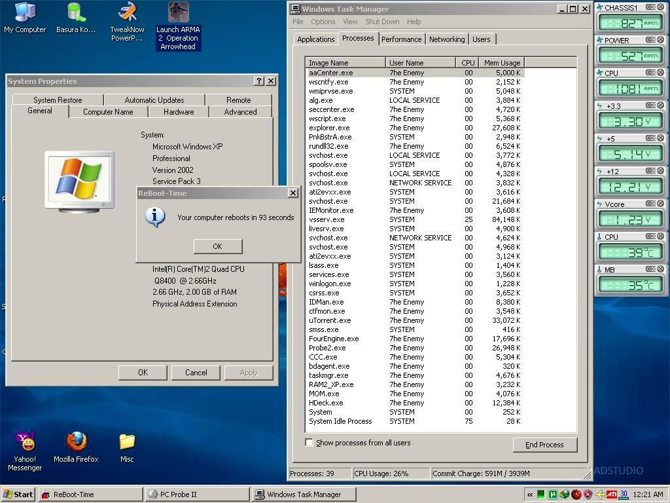Open TweakNow PowerPack desktop shortcut
Screen dimensions: 670x503
point(127,12)
